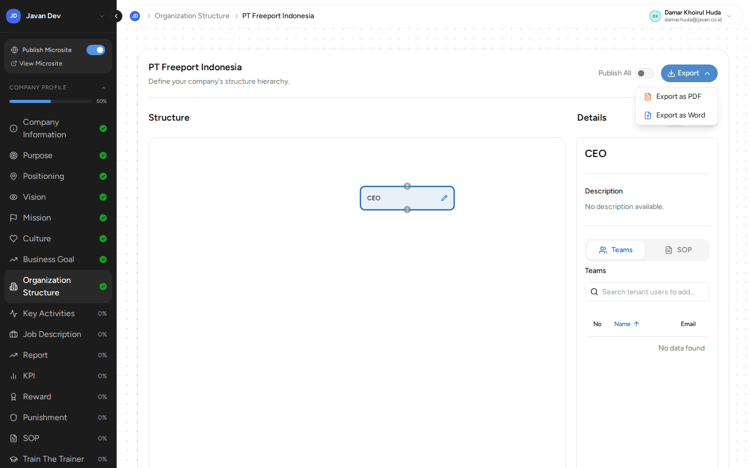Screen dimensions: 750x468
Task: Select the CEO node in structure canvas
Action: [x=407, y=198]
